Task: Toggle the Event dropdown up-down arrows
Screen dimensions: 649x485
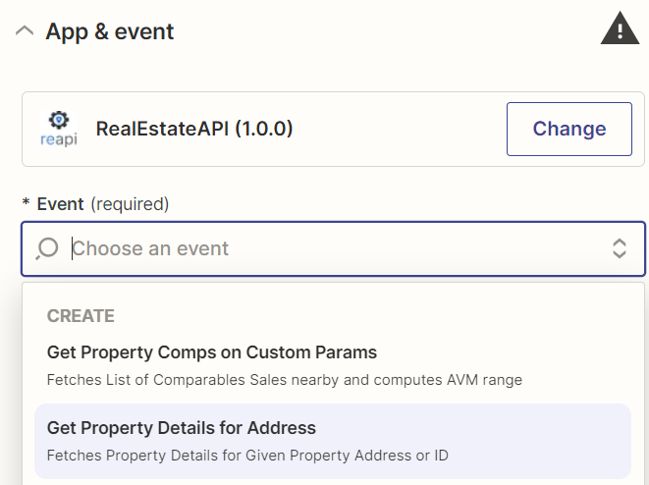Action: coord(619,248)
